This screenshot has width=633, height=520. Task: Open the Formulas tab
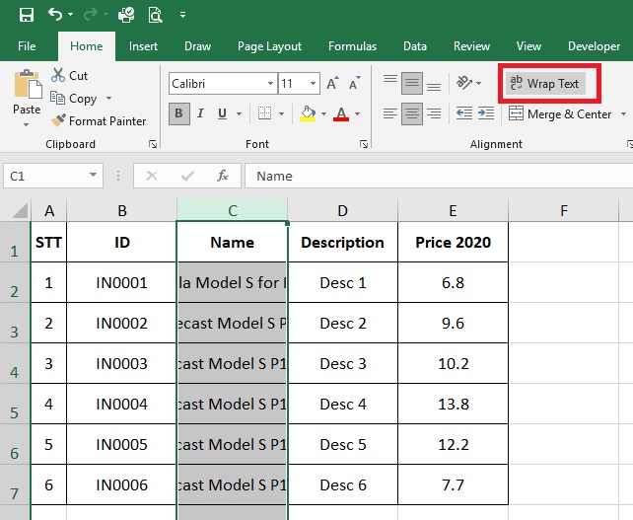click(x=352, y=46)
